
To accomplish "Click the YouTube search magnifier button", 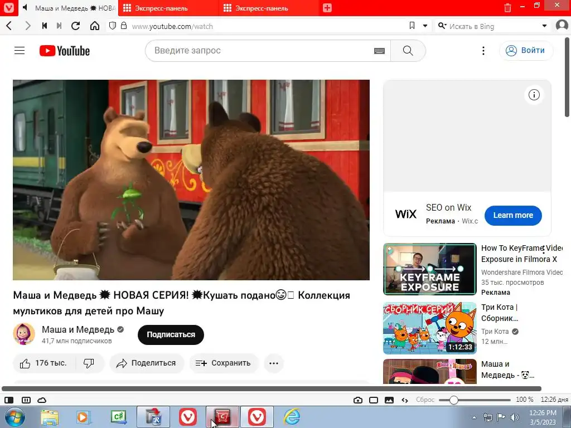I will [x=408, y=51].
